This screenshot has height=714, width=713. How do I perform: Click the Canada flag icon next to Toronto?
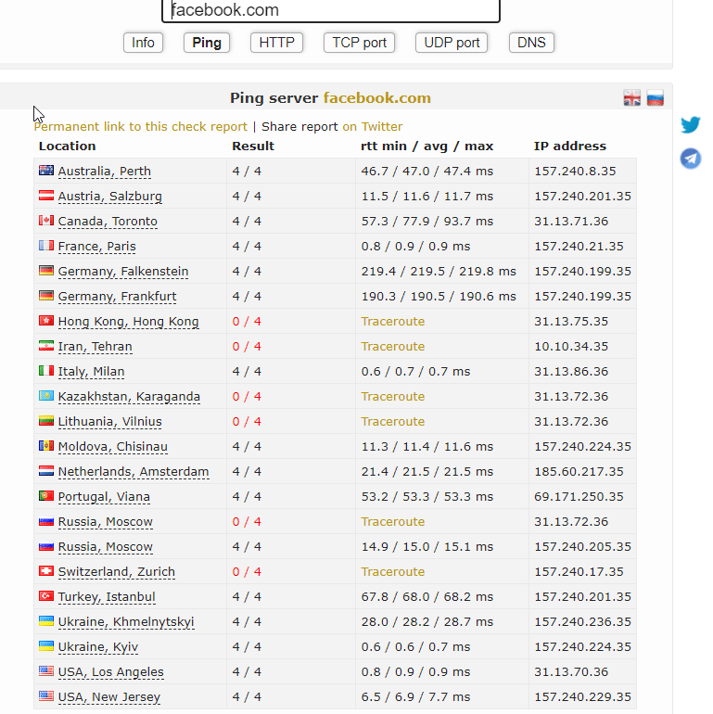pos(46,221)
